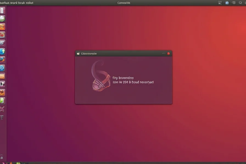The width and height of the screenshot is (246, 164).
Task: Close the centered dialog with red button
Action: pyautogui.click(x=169, y=54)
